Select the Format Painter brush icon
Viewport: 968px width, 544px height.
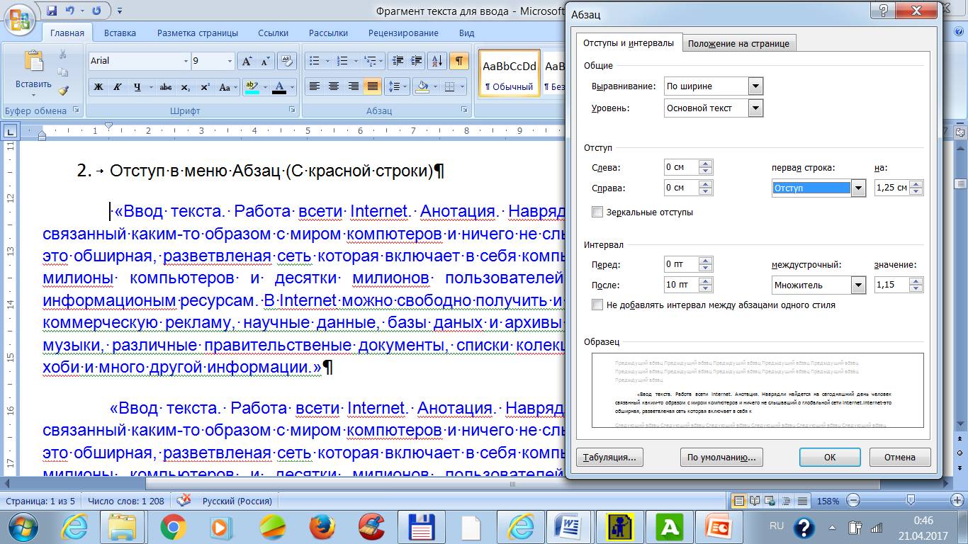click(x=63, y=91)
